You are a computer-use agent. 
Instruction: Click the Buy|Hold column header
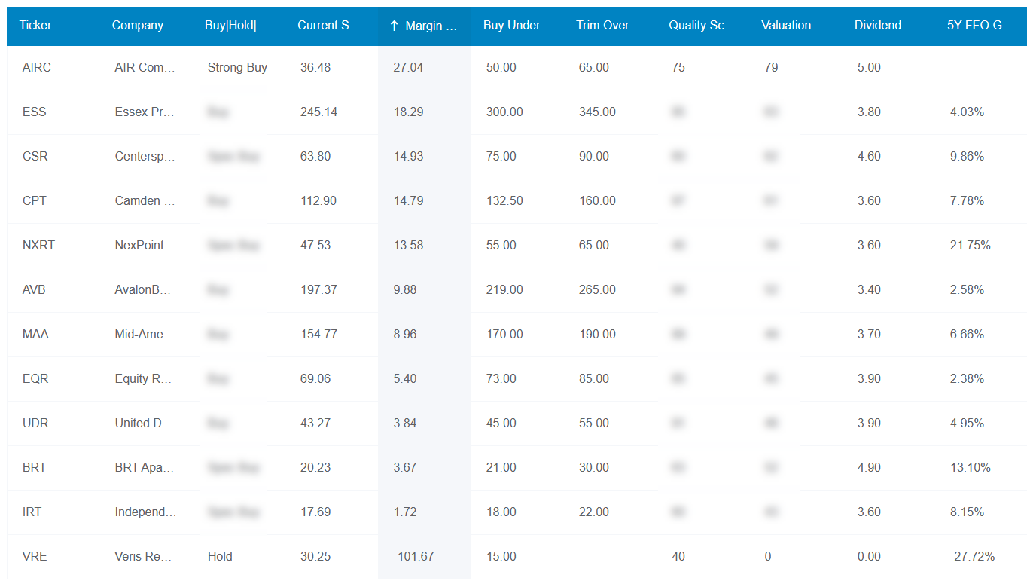pos(236,26)
